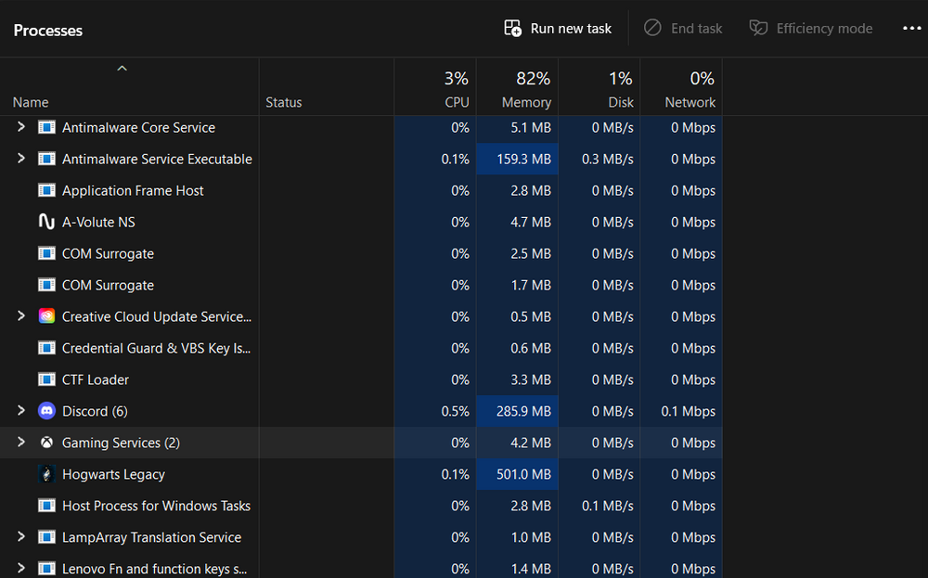This screenshot has width=928, height=578.
Task: Select the Application Frame Host process name
Action: (x=133, y=190)
